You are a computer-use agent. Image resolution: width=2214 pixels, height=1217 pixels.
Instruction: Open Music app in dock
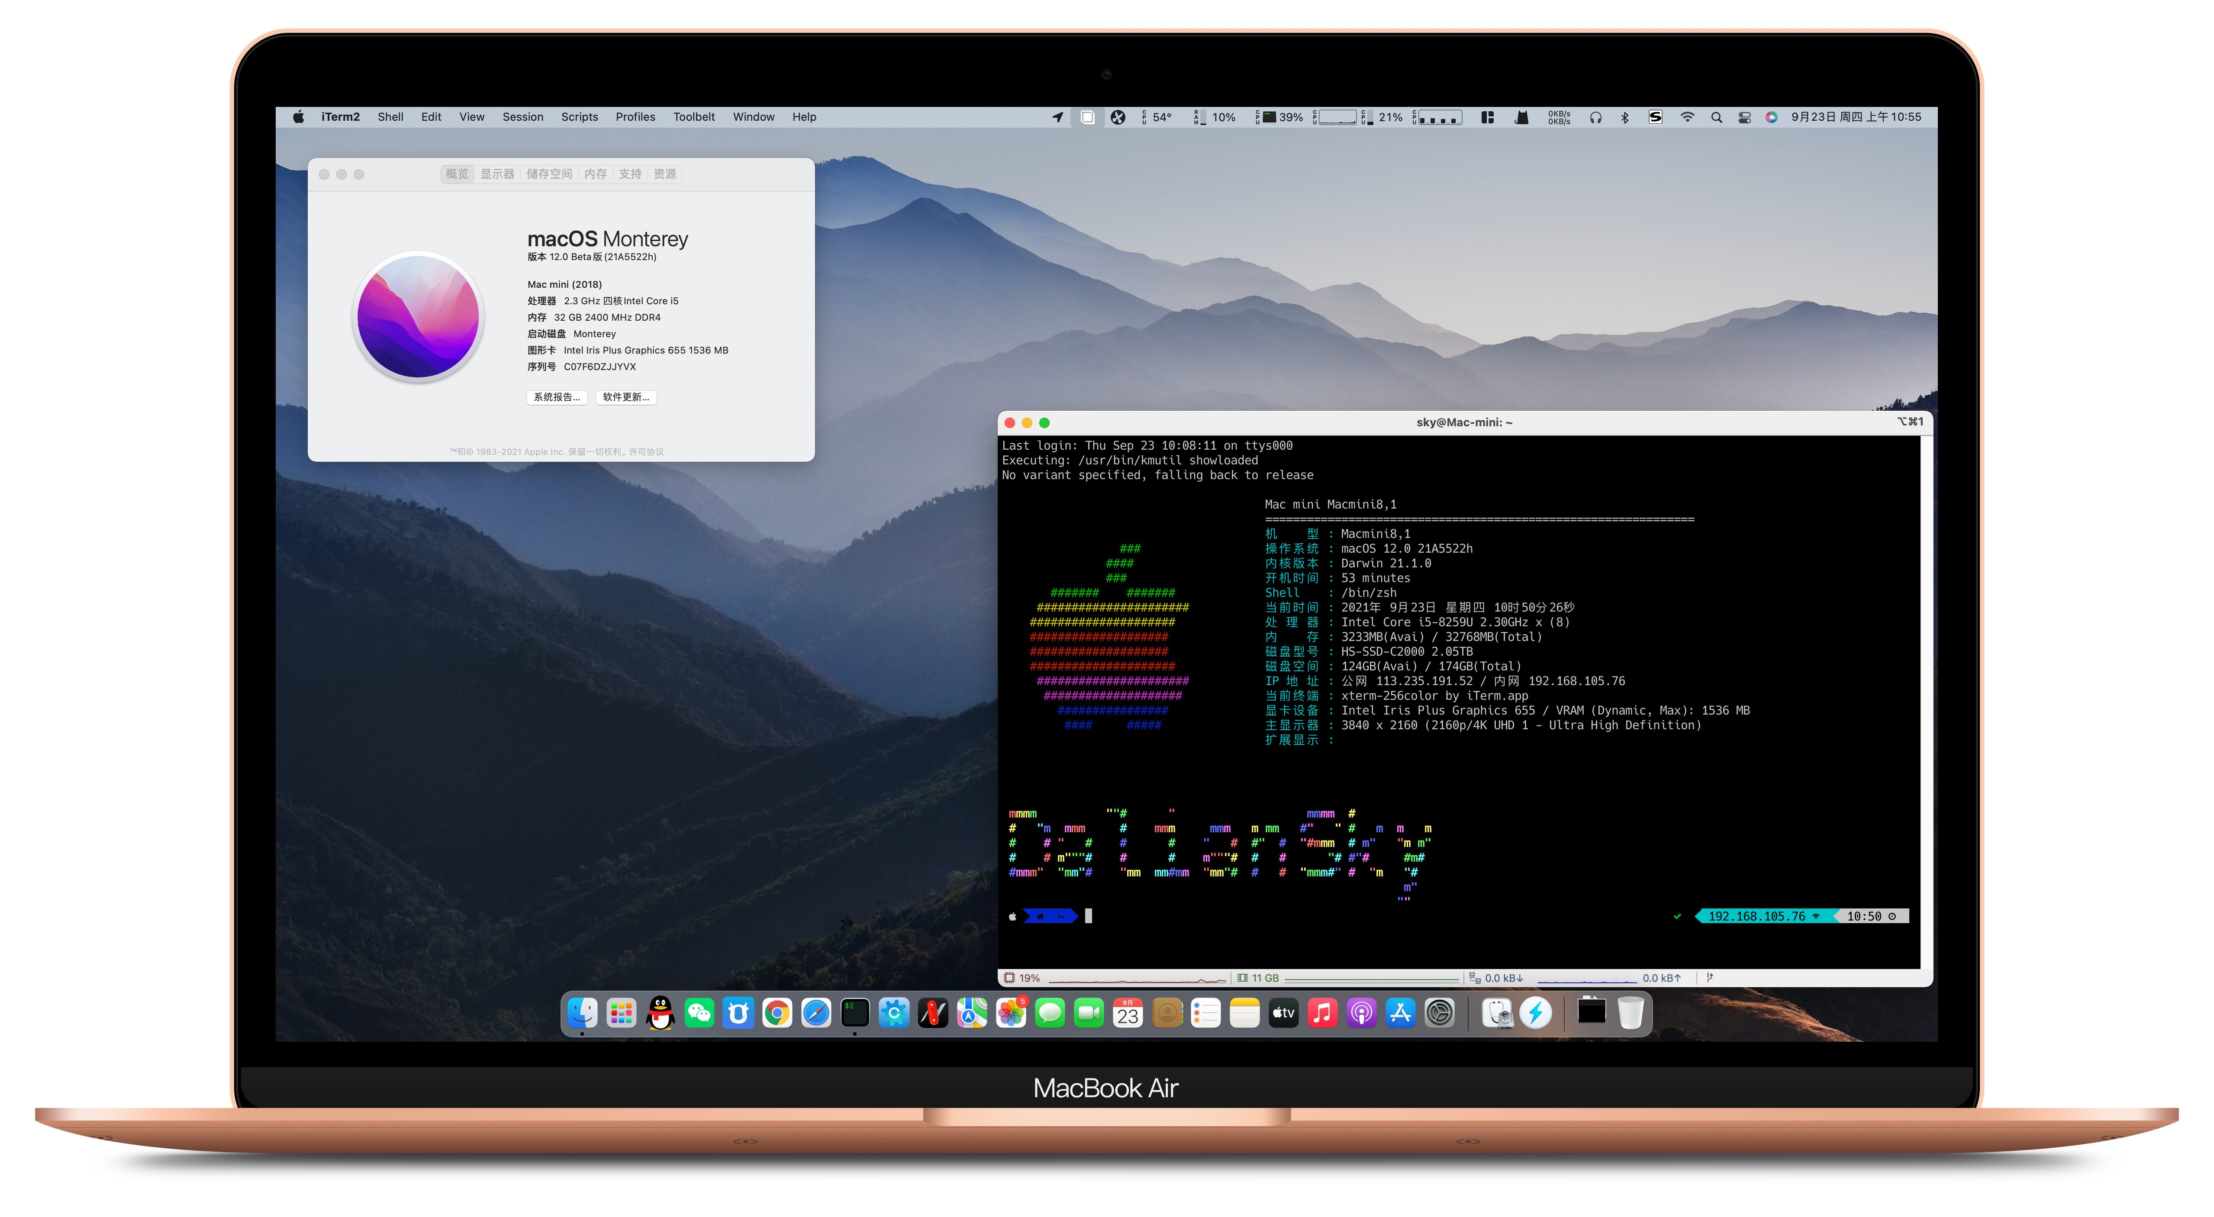point(1323,1013)
